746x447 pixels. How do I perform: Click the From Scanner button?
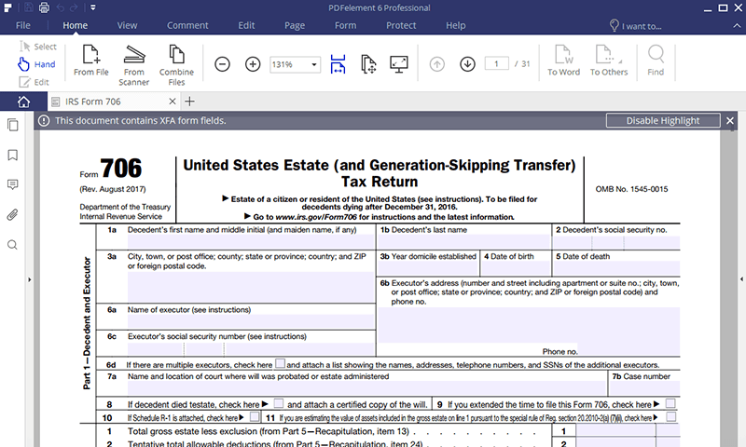tap(134, 65)
